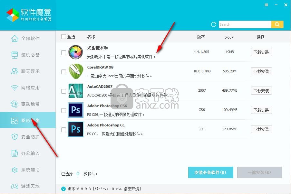Viewport: 291px width, 194px height.
Task: Click the 软件魔盒 logo icon
Action: (13, 15)
